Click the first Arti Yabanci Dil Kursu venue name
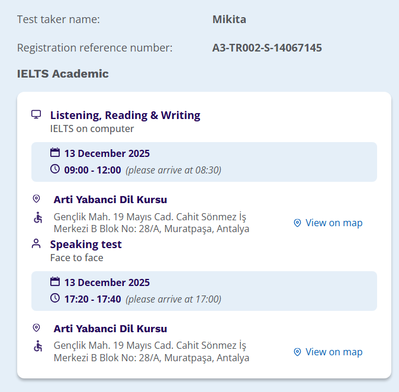The height and width of the screenshot is (392, 399). tap(110, 200)
